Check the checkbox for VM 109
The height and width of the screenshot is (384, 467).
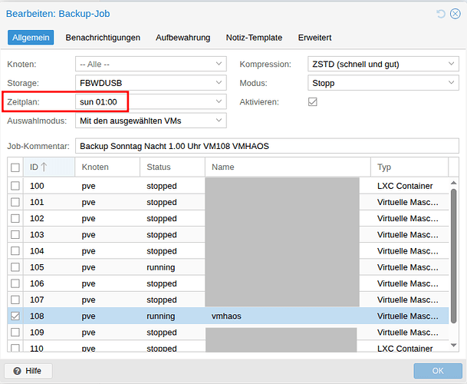15,333
